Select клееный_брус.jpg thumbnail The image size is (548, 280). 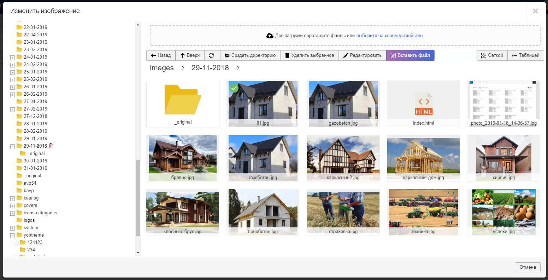pos(183,212)
